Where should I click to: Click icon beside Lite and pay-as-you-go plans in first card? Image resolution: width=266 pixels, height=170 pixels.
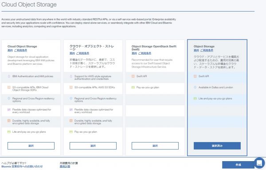point(9,132)
